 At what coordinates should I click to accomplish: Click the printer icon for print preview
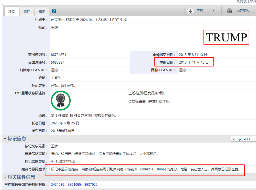pyautogui.click(x=229, y=11)
